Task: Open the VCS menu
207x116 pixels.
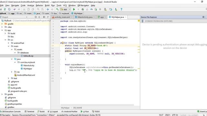Action: 65,5
